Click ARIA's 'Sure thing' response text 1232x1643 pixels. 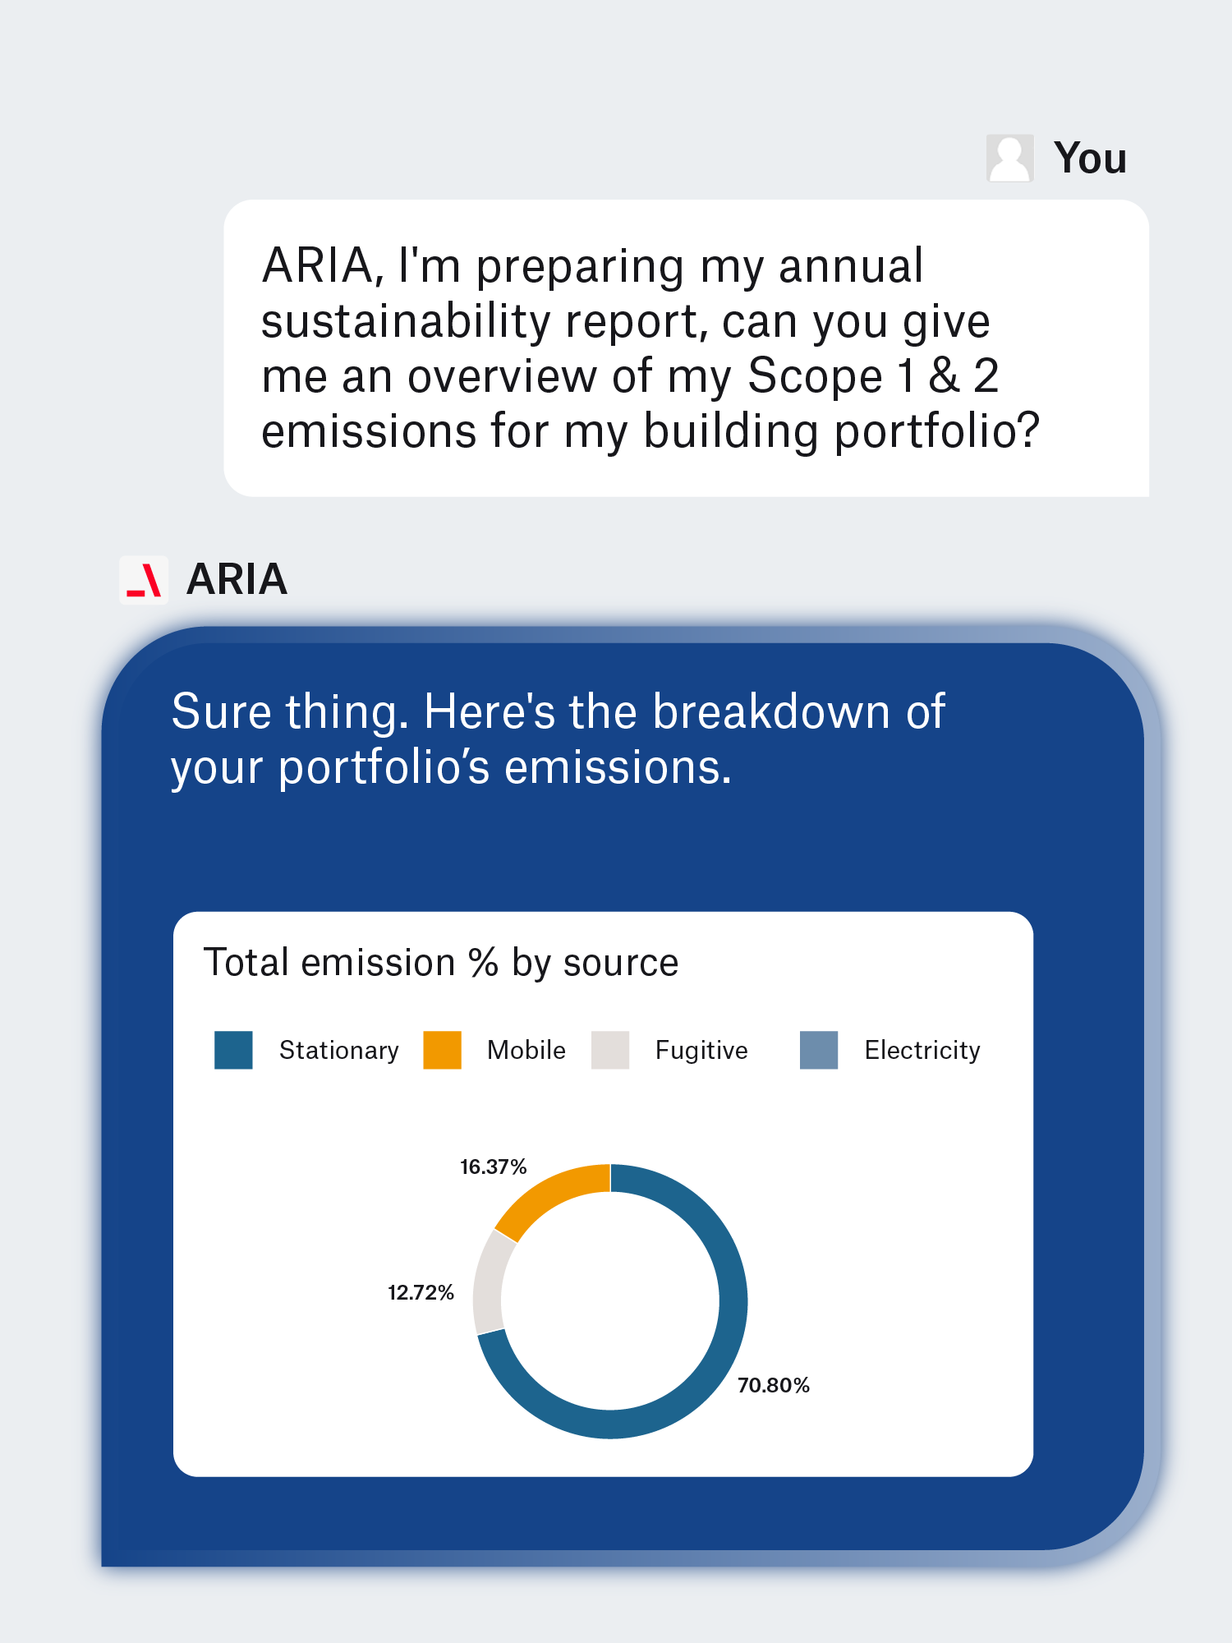tap(559, 738)
